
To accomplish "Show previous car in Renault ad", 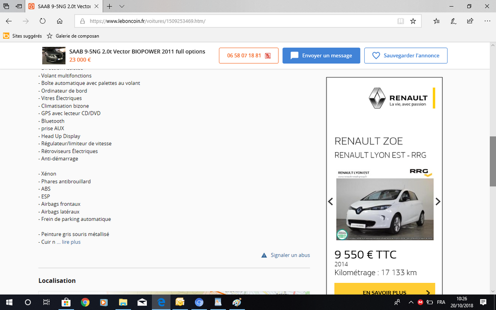I will pyautogui.click(x=330, y=201).
